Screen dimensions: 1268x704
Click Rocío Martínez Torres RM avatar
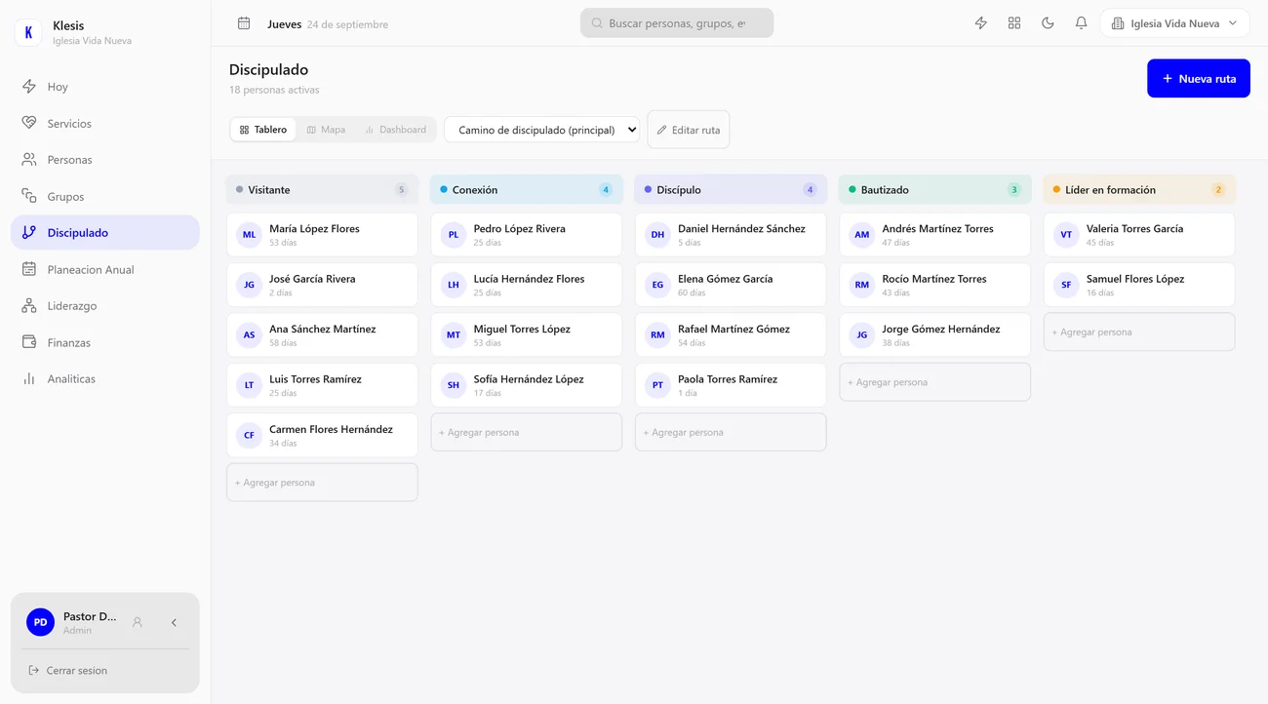click(x=862, y=285)
